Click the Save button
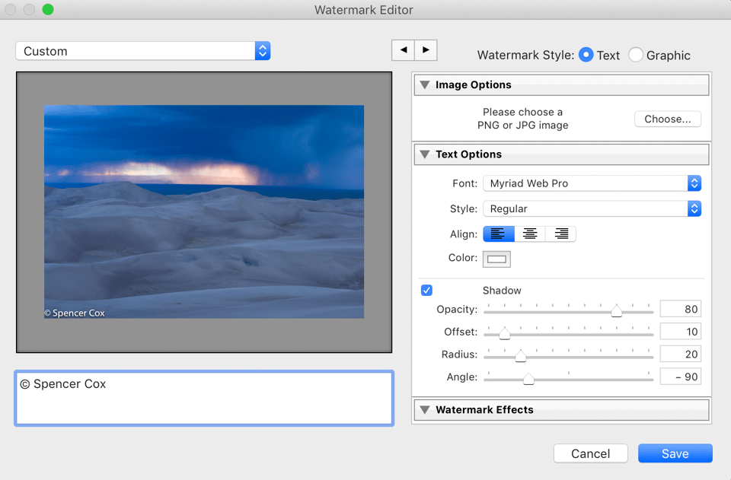The height and width of the screenshot is (480, 731). coord(675,453)
